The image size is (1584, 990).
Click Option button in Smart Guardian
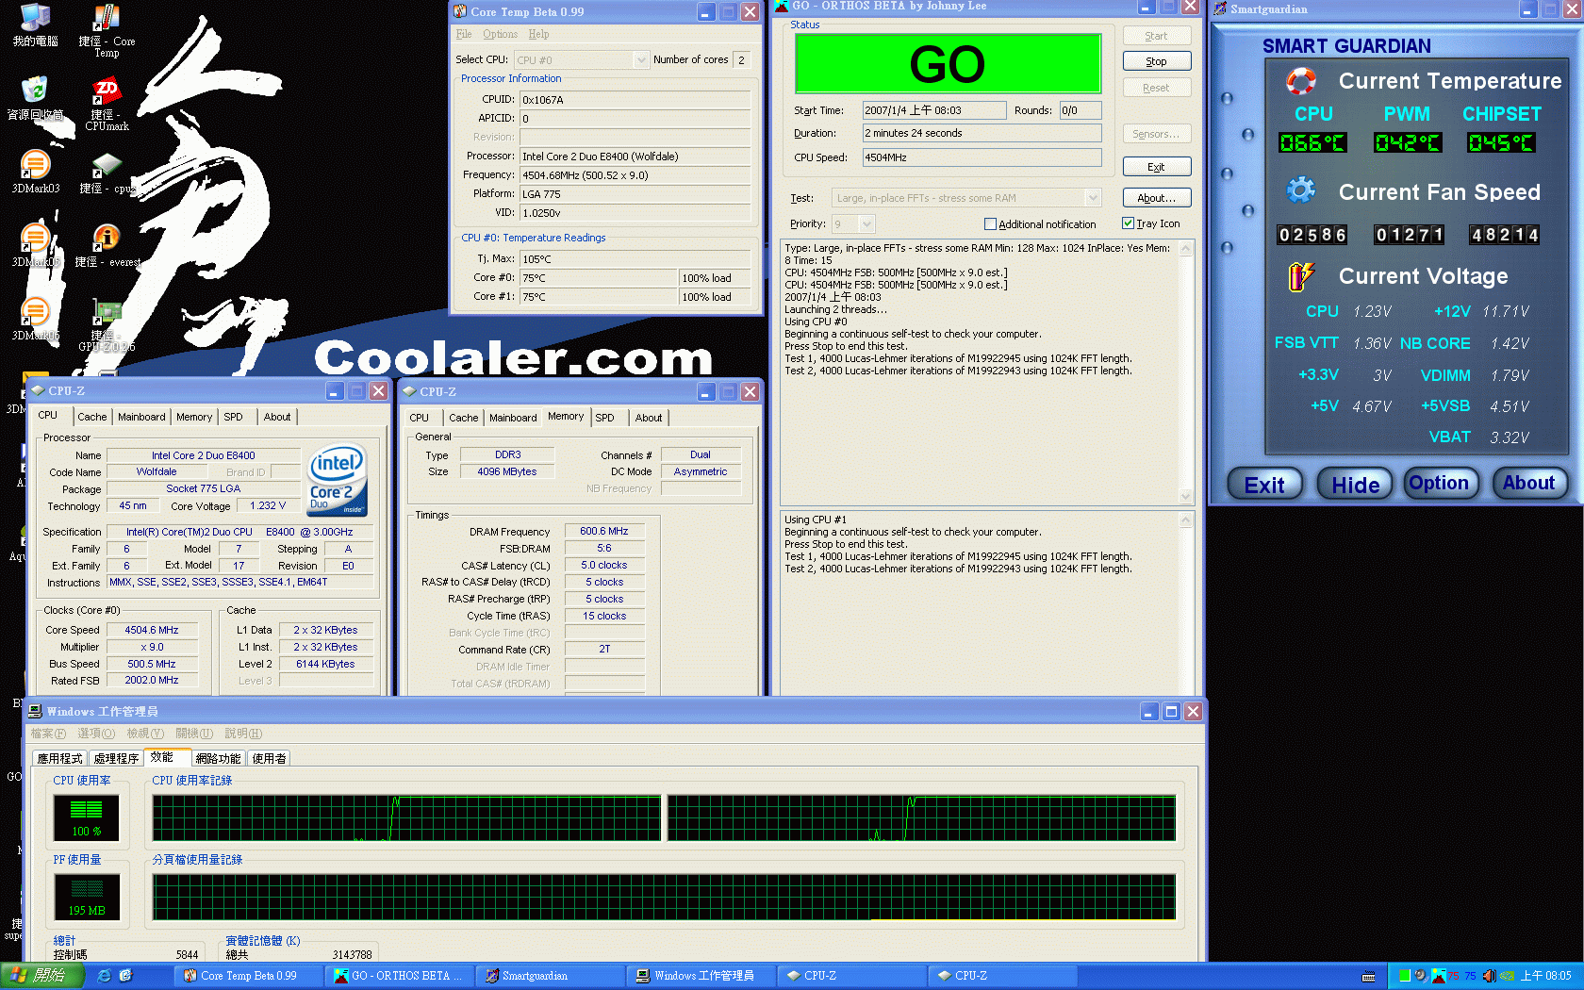click(x=1440, y=483)
